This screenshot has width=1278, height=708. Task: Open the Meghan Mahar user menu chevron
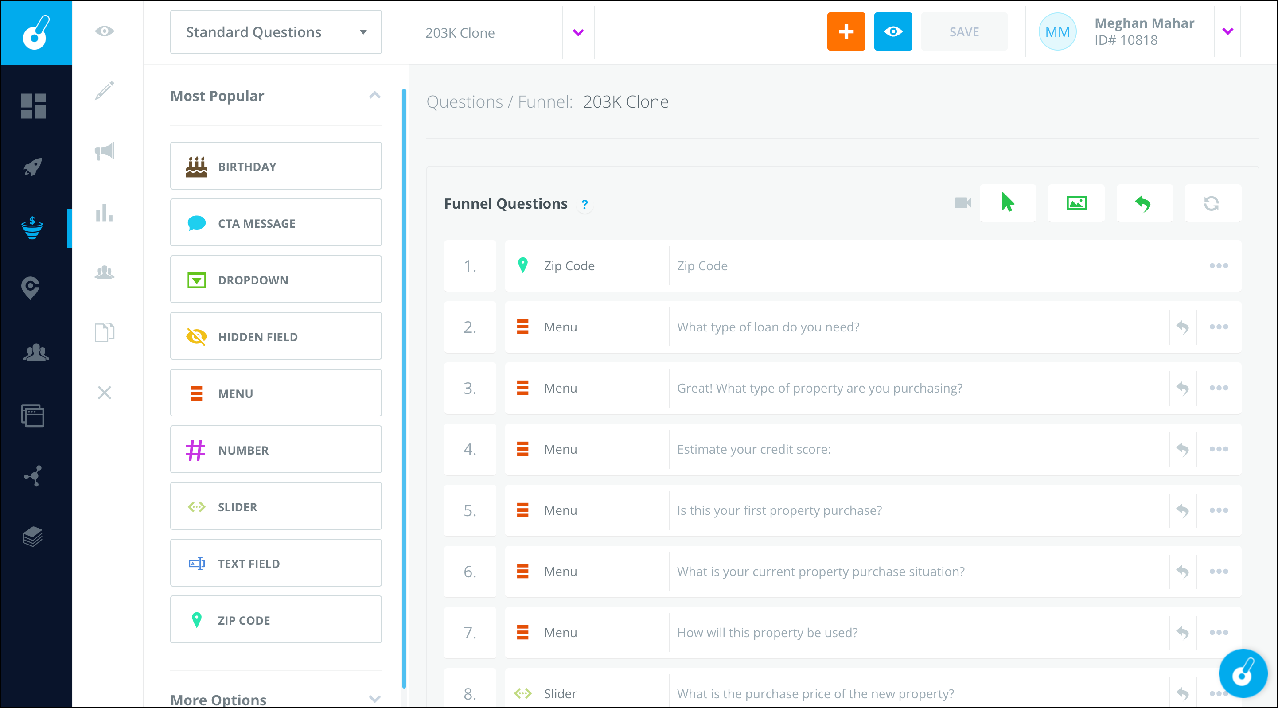(1227, 32)
